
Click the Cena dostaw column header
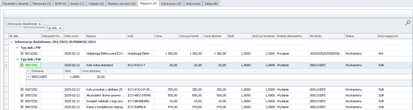[x=215, y=36]
